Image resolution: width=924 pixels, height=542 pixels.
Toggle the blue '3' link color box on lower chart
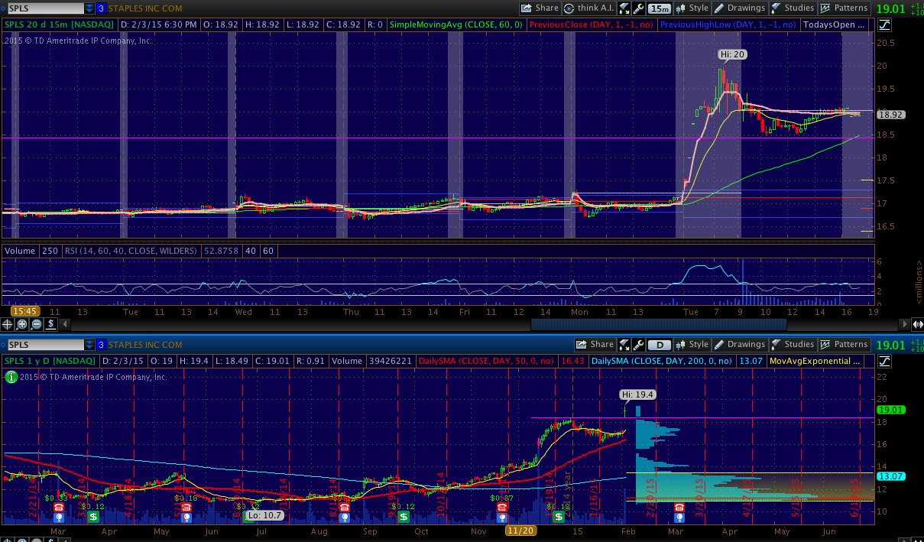click(x=101, y=345)
